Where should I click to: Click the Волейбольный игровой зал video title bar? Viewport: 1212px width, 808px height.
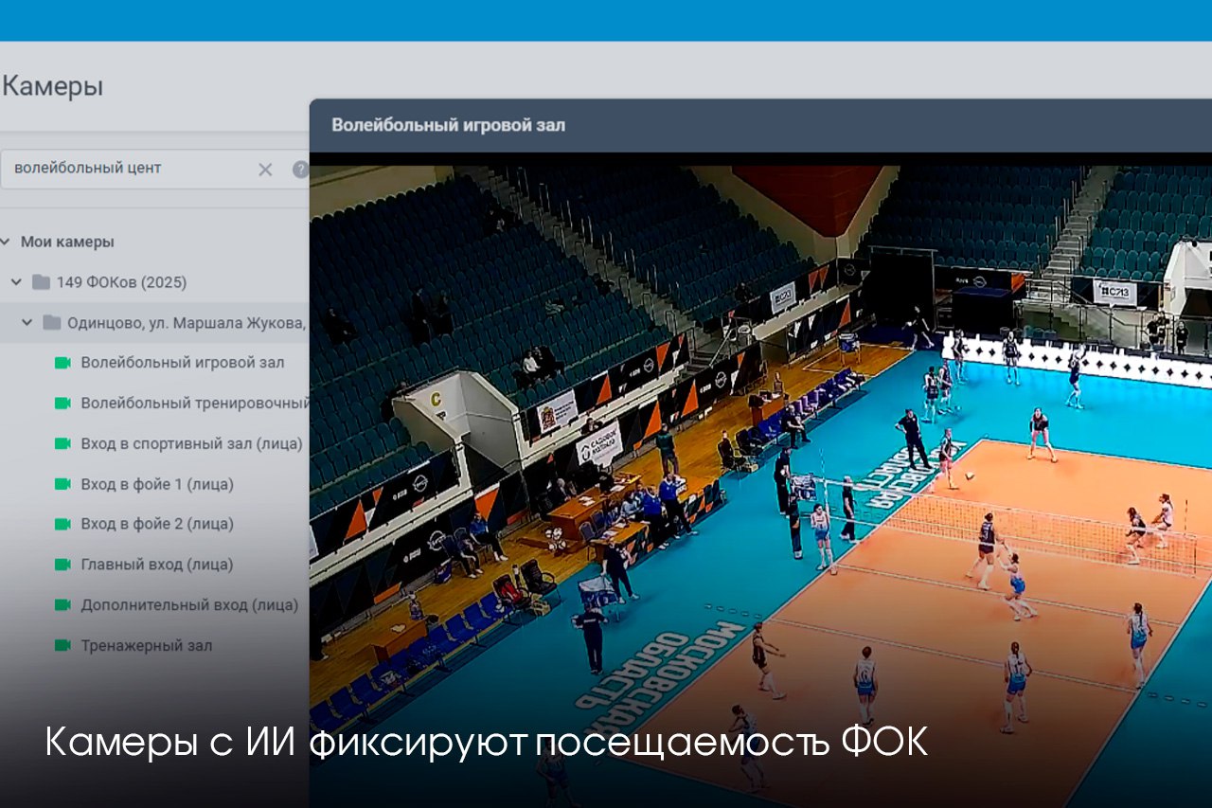(759, 125)
